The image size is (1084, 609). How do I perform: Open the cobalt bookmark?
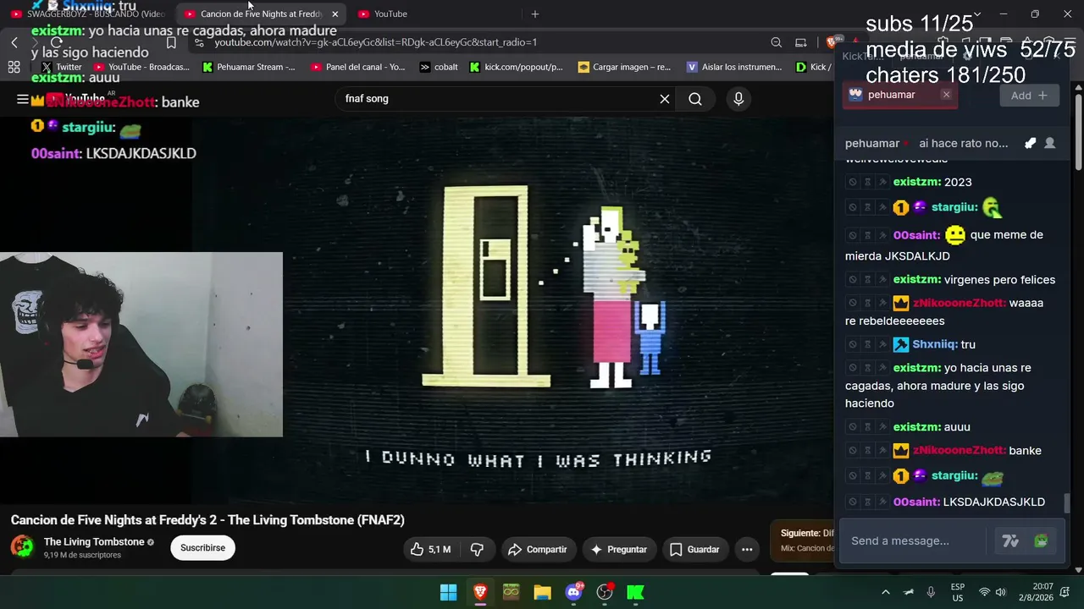[439, 67]
